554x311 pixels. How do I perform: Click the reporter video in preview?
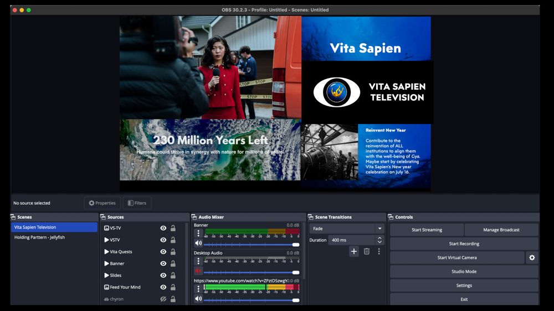[x=210, y=67]
